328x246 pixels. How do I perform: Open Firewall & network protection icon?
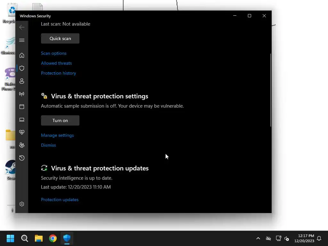[x=22, y=94]
